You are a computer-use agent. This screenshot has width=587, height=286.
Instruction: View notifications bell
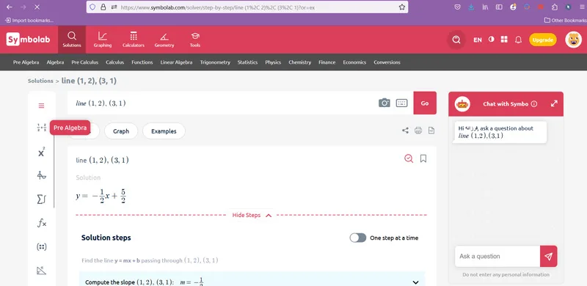[518, 40]
